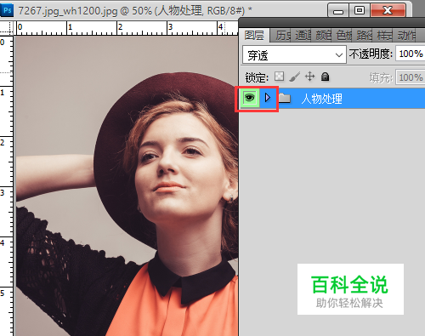The height and width of the screenshot is (336, 425).
Task: Open the 历史 history tab
Action: pyautogui.click(x=283, y=36)
